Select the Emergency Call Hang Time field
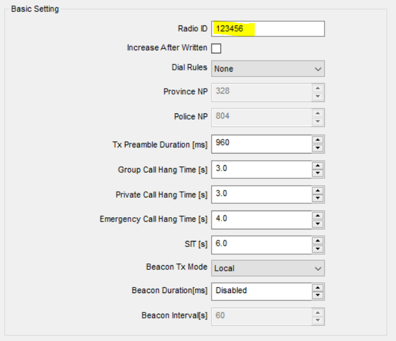This screenshot has width=396, height=341. [261, 220]
